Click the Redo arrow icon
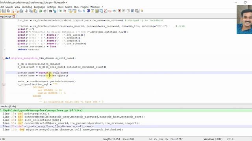252x141 pixels. tap(45, 11)
